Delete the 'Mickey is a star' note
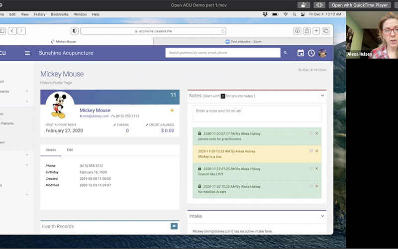Image resolution: width=398 pixels, height=249 pixels. click(316, 151)
